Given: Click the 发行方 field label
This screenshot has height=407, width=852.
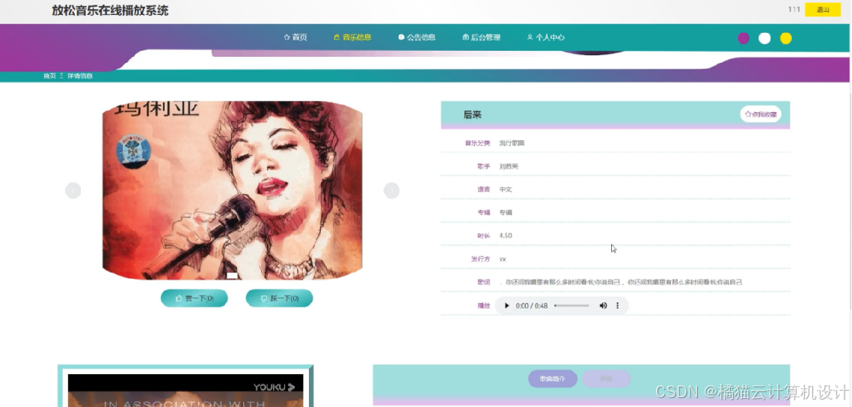Looking at the screenshot, I should [480, 259].
